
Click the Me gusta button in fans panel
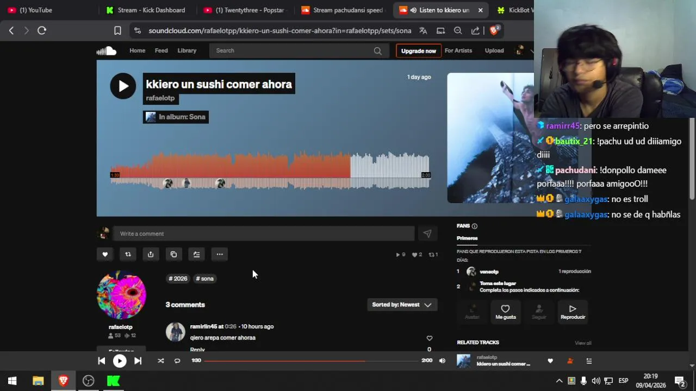pyautogui.click(x=506, y=312)
